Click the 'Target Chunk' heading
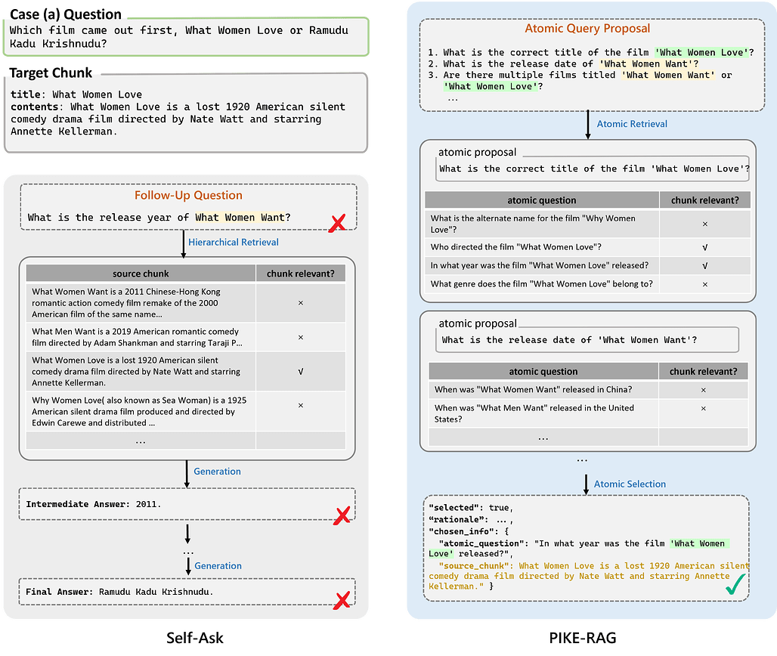777x656 pixels. (x=51, y=73)
